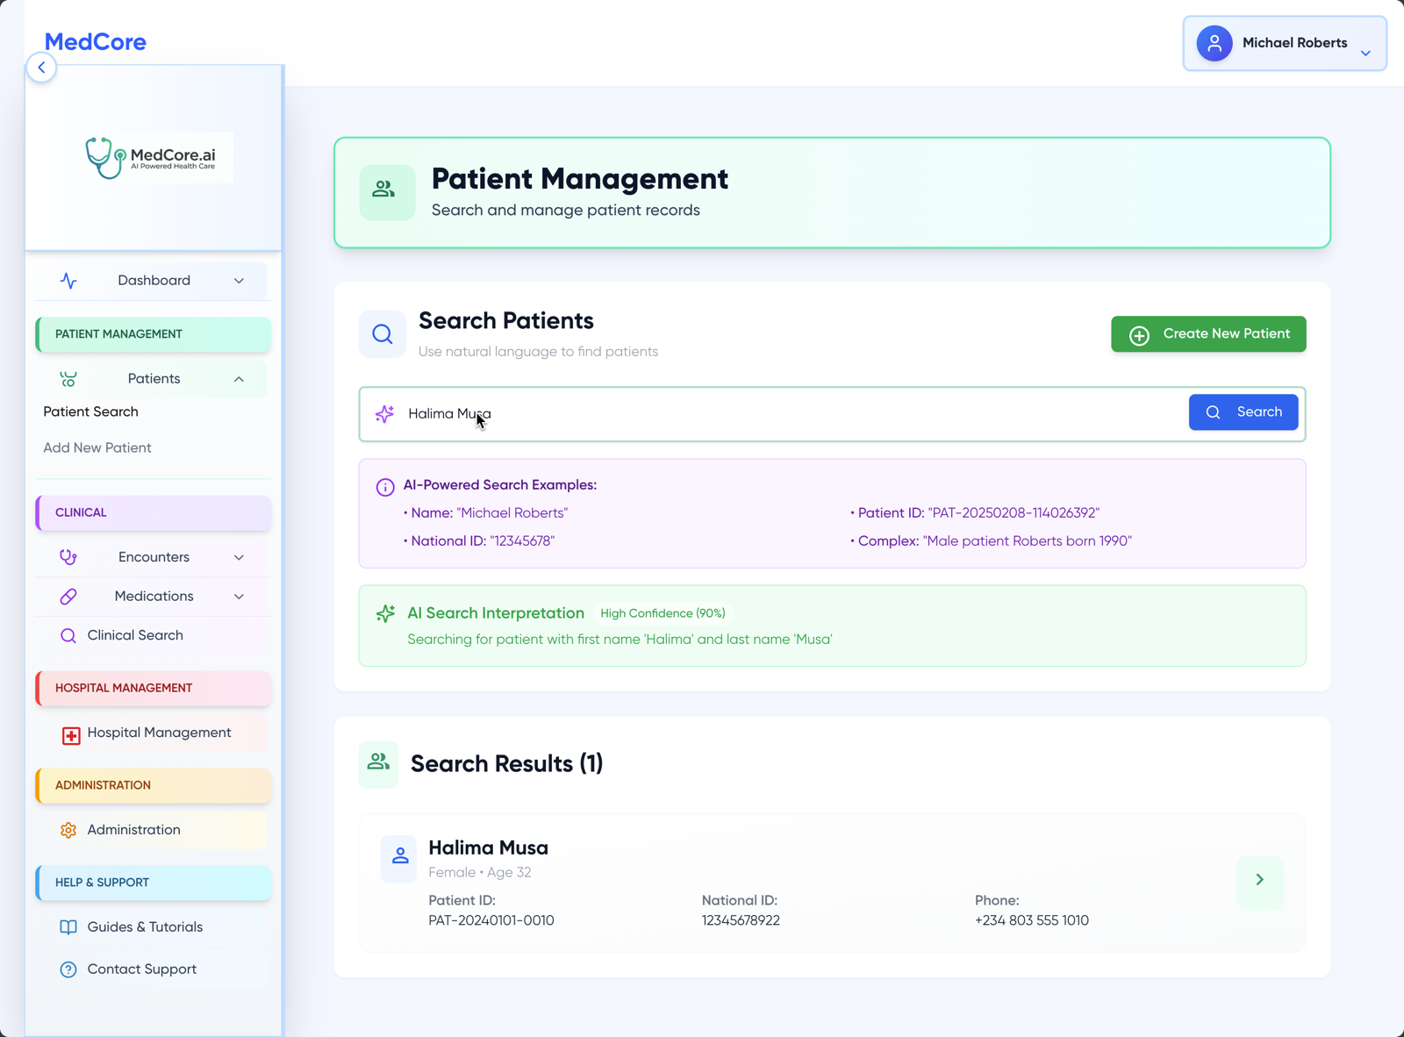Screen dimensions: 1404x1037
Task: Select the stethoscope Encounters icon
Action: [68, 556]
